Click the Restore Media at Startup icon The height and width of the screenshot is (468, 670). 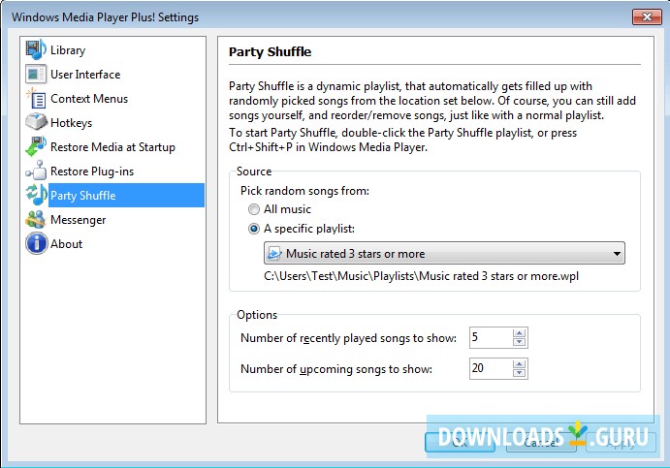click(36, 146)
